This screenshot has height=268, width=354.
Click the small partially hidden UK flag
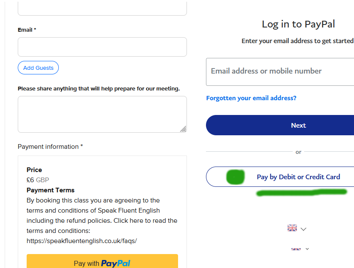296,249
